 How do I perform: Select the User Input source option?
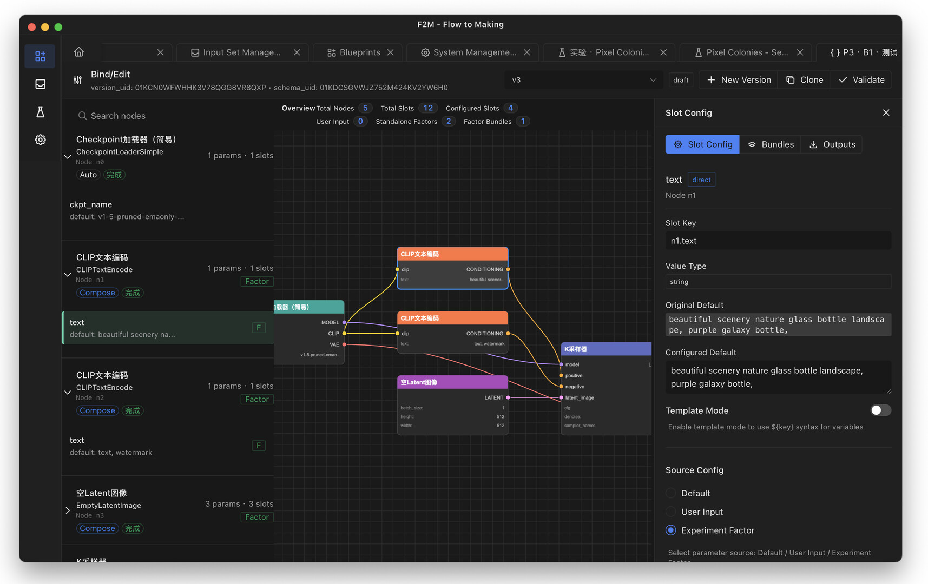point(670,512)
